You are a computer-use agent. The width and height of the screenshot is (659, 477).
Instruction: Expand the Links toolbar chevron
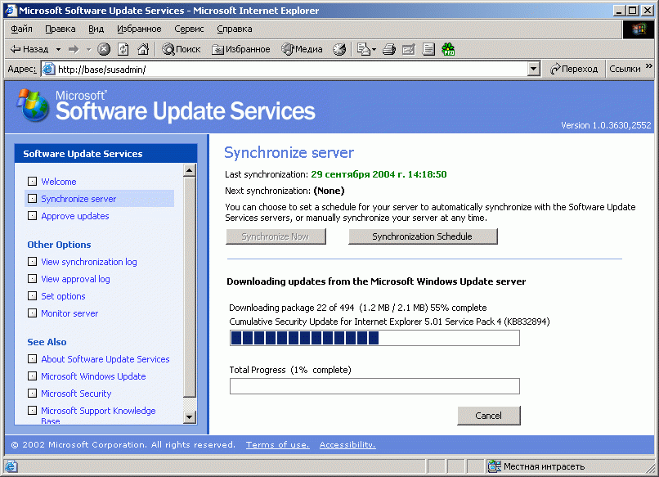649,66
